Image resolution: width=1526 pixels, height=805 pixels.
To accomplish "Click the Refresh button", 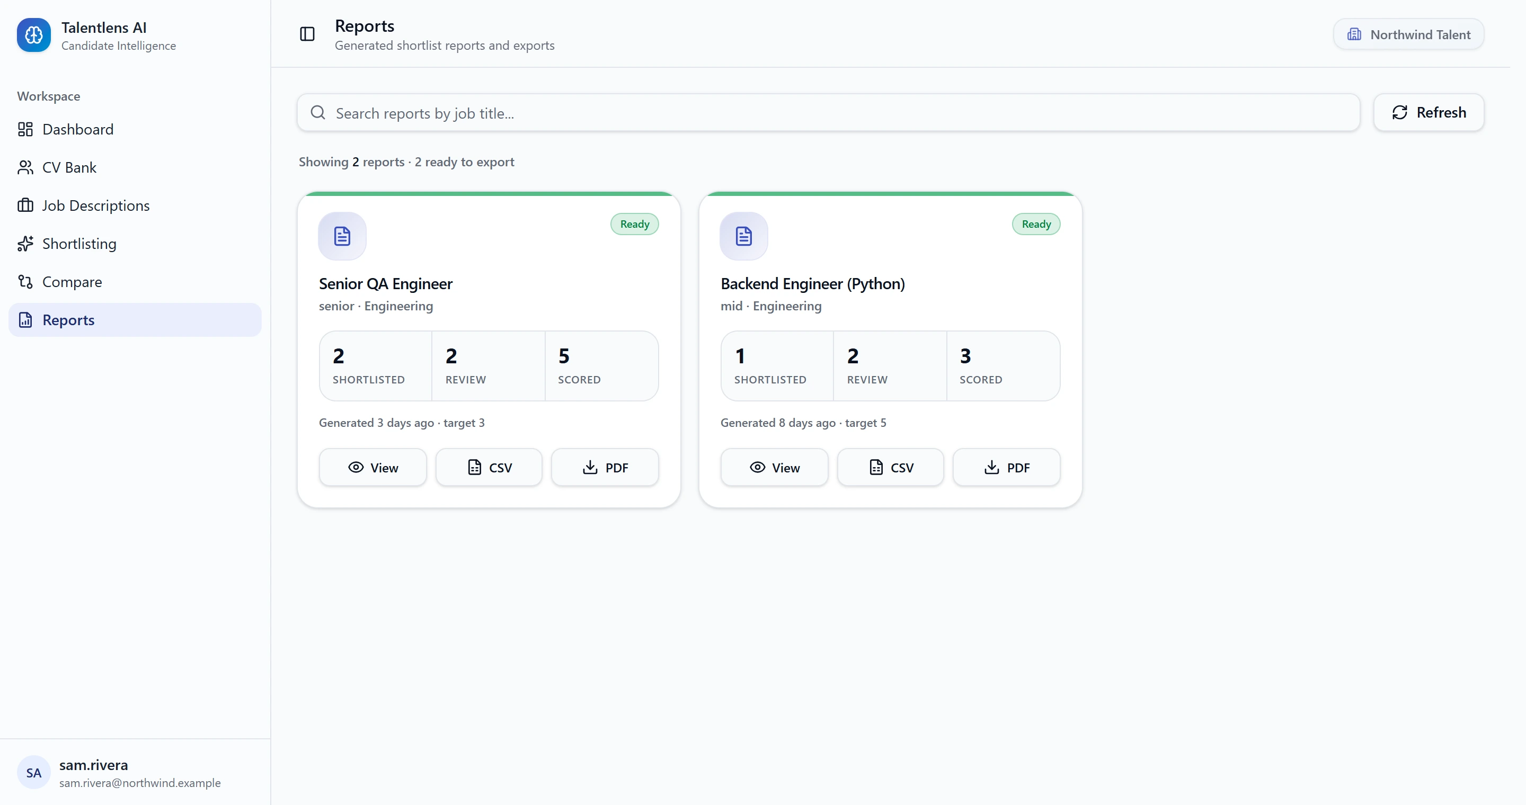I will coord(1429,112).
